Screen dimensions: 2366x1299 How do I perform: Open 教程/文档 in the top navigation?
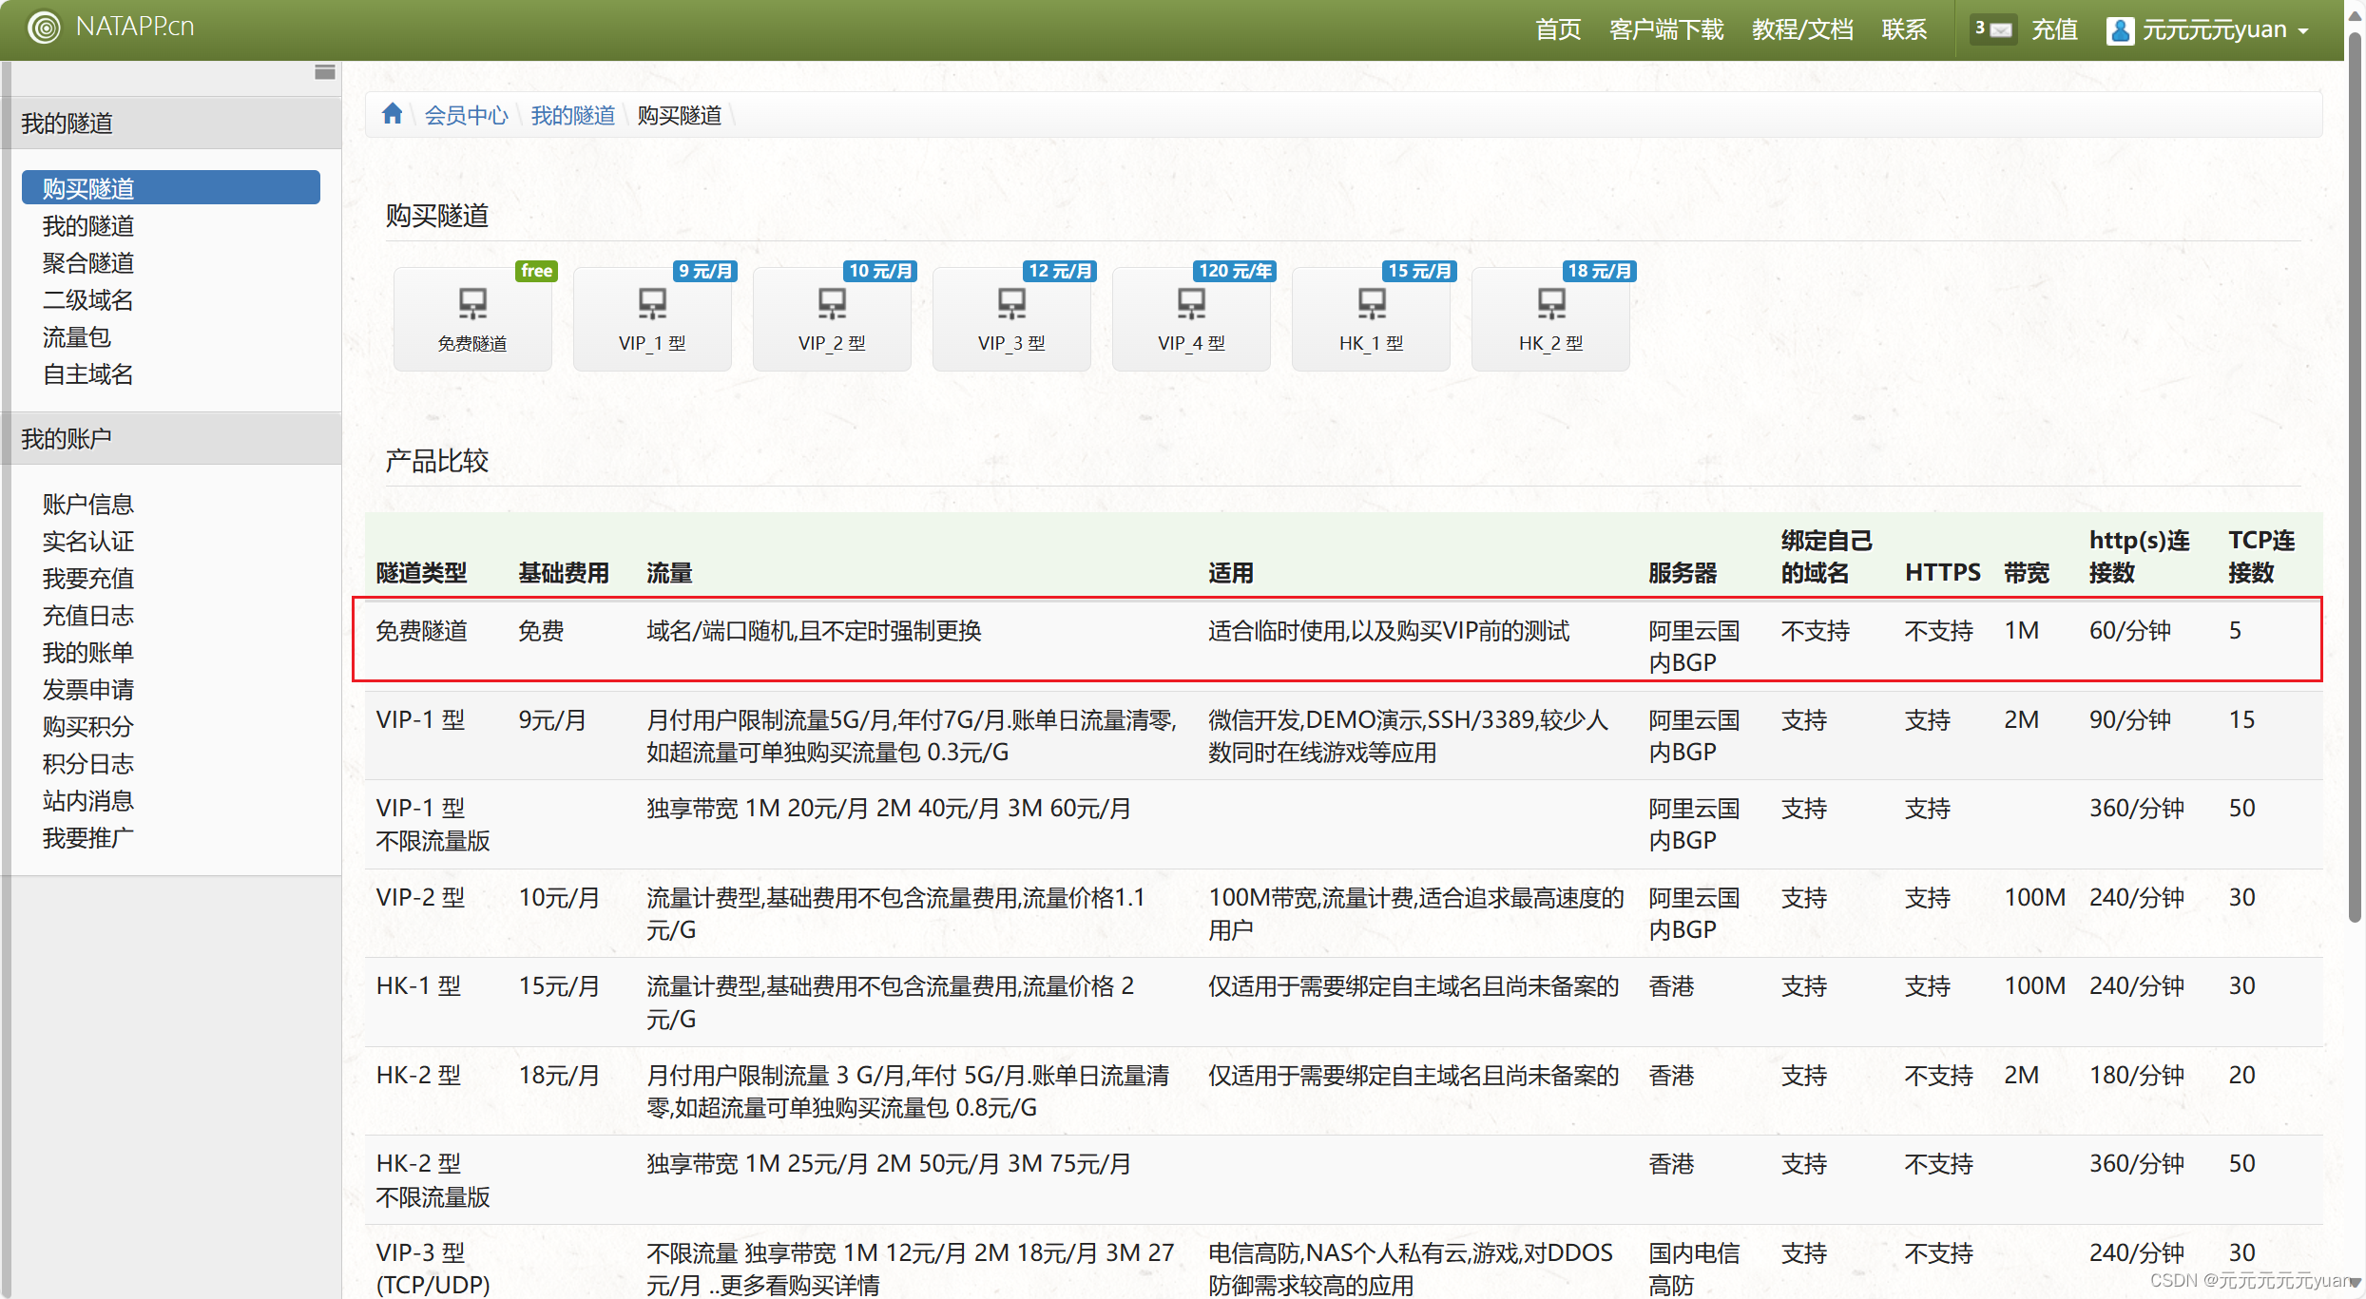click(x=1802, y=30)
